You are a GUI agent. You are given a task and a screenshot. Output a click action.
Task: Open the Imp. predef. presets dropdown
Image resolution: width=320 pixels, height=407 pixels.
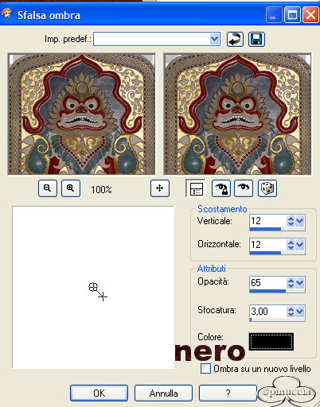tap(214, 39)
